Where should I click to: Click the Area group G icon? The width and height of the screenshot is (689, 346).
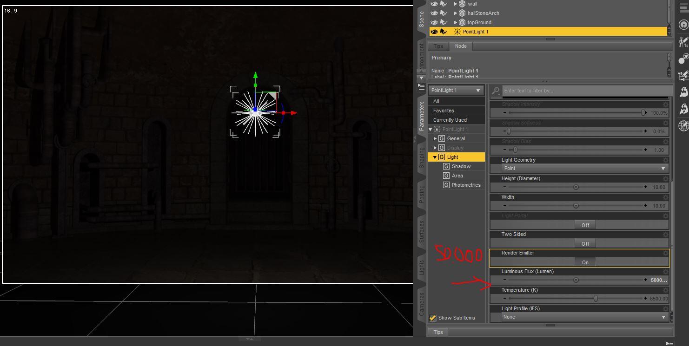(x=446, y=176)
